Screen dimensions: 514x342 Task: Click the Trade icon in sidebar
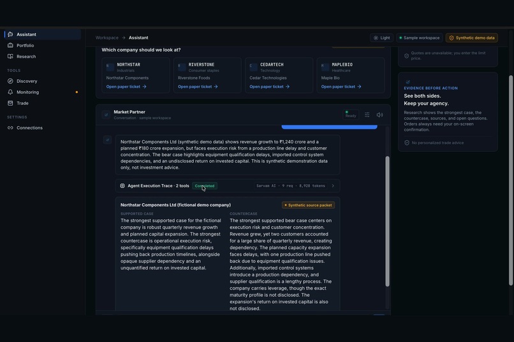(x=10, y=103)
